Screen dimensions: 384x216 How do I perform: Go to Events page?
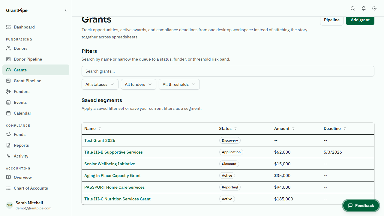click(36, 102)
